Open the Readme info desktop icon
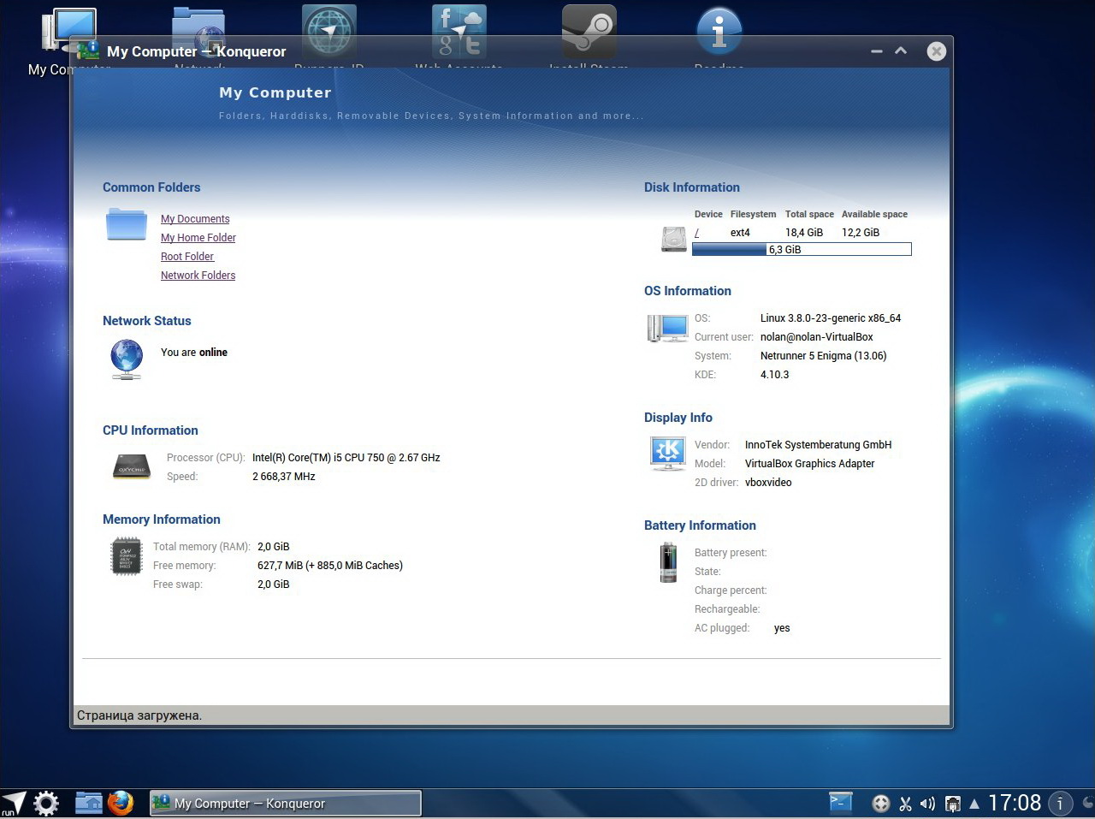1095x819 pixels. (719, 31)
